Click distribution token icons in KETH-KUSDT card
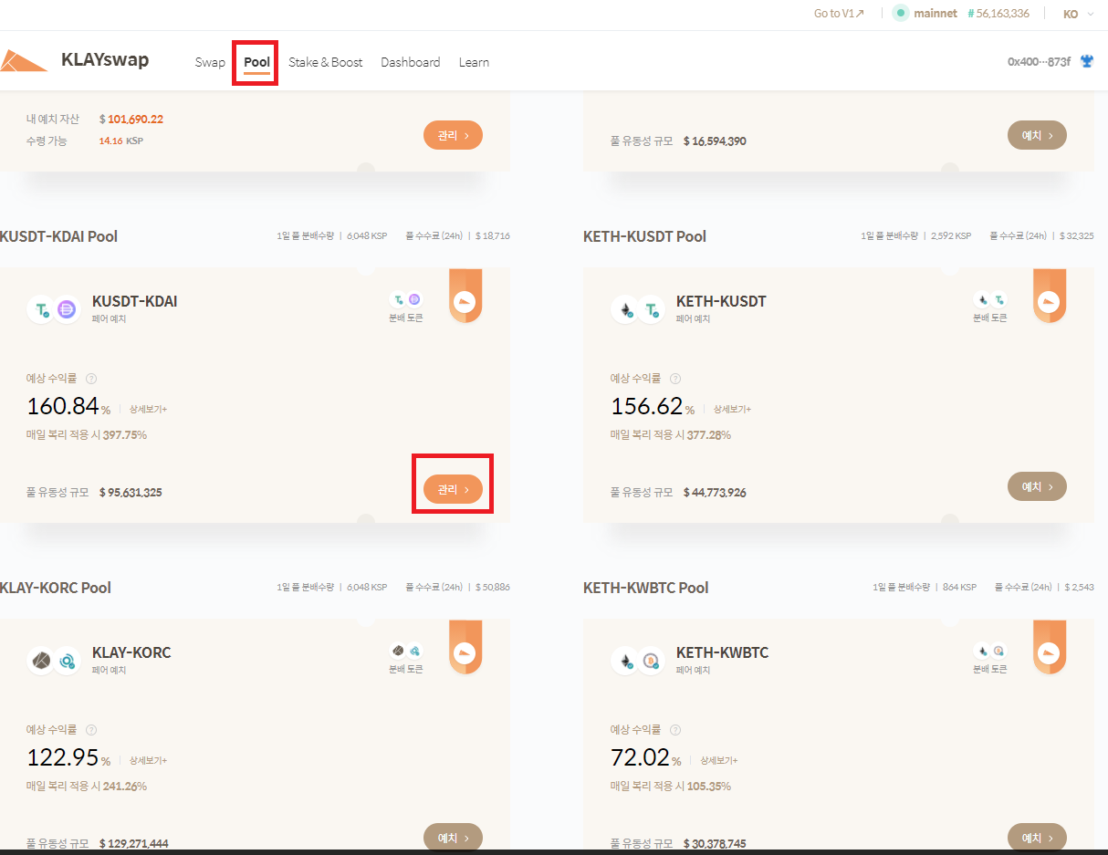The height and width of the screenshot is (855, 1108). (990, 299)
